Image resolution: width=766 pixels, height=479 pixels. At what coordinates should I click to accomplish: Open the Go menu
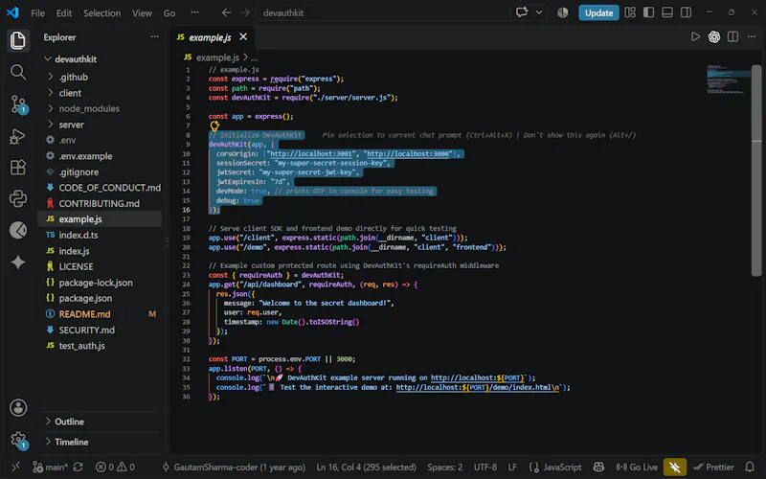[169, 13]
